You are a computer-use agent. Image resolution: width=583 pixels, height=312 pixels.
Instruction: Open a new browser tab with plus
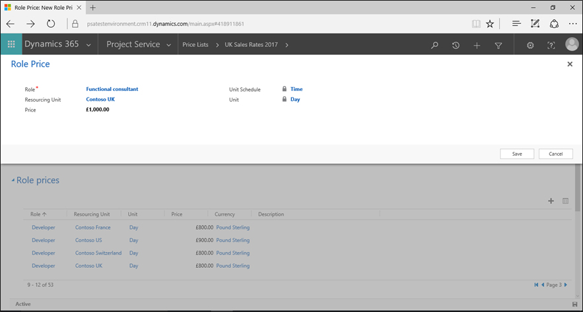click(x=93, y=7)
